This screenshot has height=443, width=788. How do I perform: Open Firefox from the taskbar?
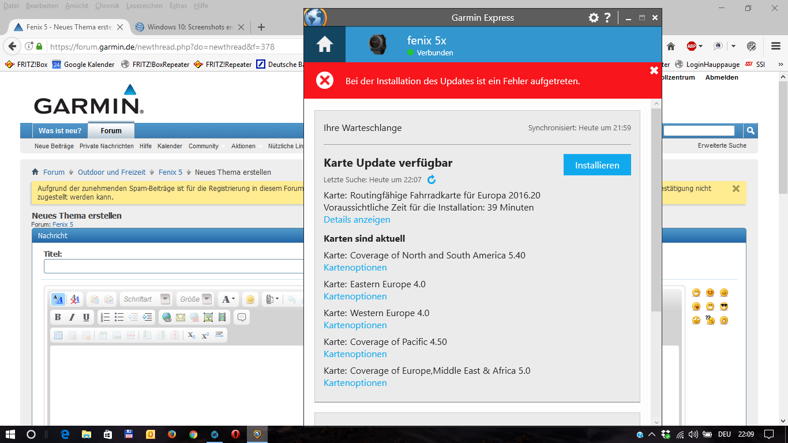(172, 434)
